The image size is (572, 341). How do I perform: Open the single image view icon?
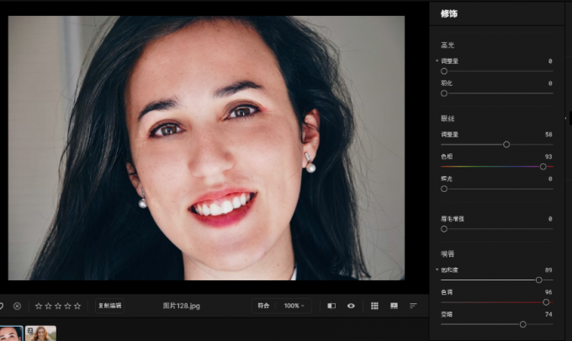coord(394,306)
